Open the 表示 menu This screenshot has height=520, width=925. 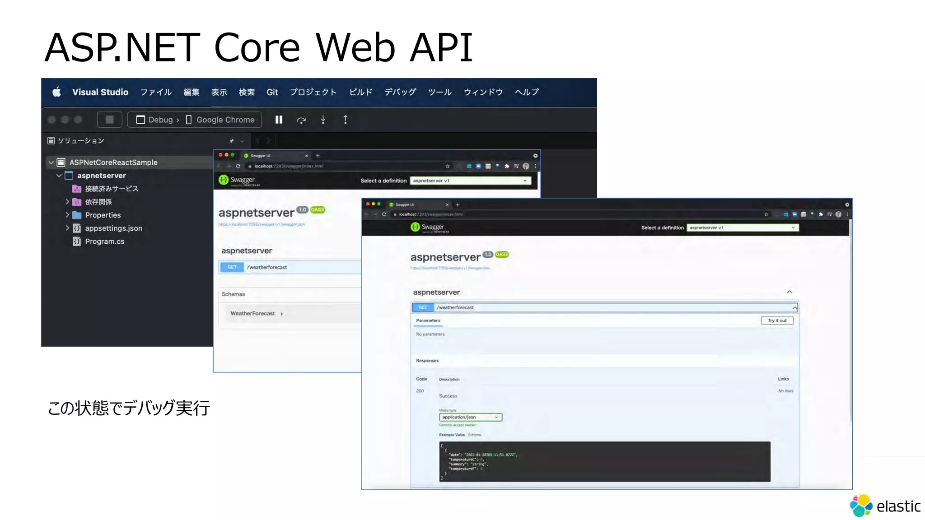coord(219,92)
